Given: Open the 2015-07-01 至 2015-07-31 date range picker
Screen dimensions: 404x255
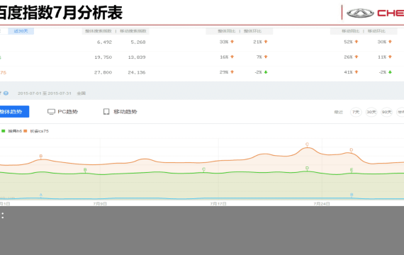Looking at the screenshot, I should tap(45, 93).
